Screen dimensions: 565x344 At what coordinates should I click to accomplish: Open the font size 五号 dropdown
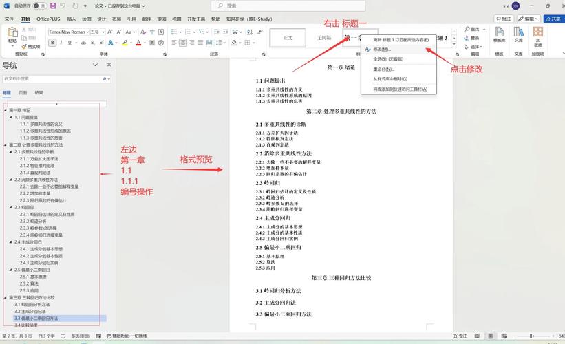(x=103, y=32)
